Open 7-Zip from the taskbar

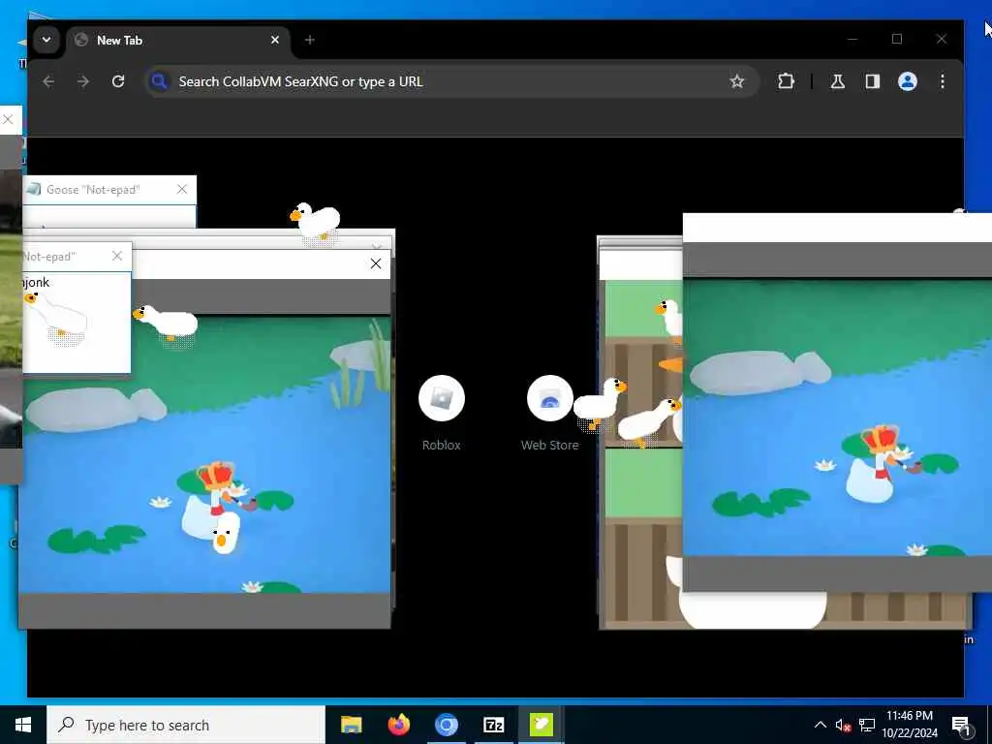[x=493, y=725]
